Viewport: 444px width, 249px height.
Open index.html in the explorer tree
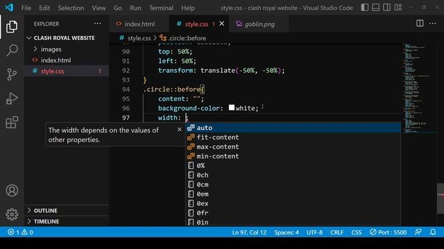point(67,60)
